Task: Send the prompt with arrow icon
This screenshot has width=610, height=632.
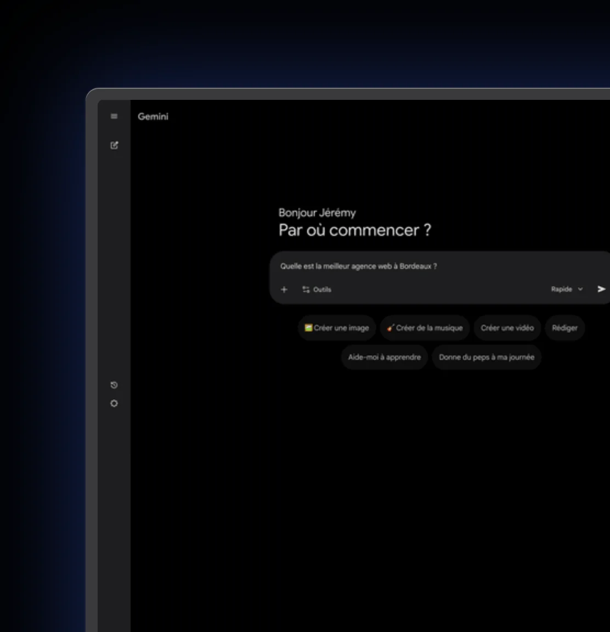Action: (x=601, y=289)
